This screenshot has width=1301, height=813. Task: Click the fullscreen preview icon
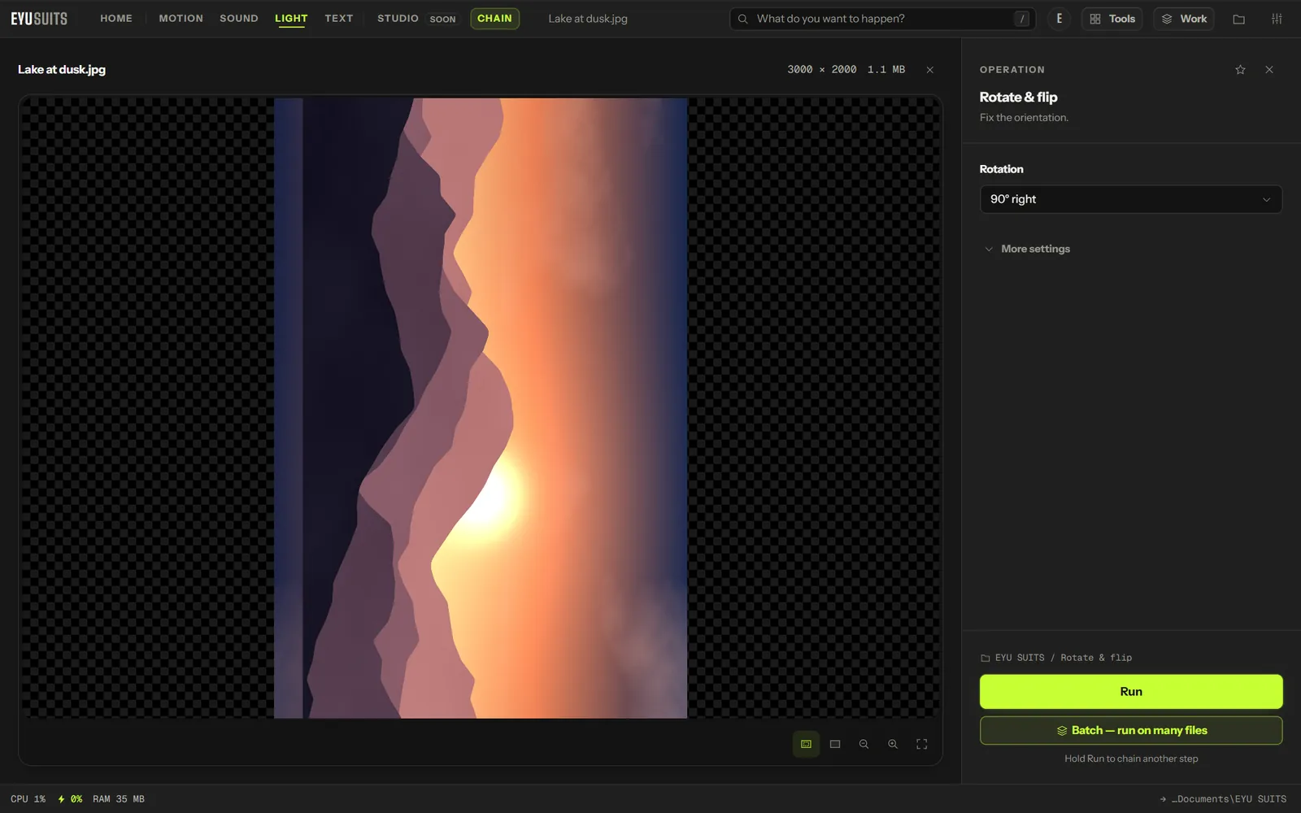point(922,744)
